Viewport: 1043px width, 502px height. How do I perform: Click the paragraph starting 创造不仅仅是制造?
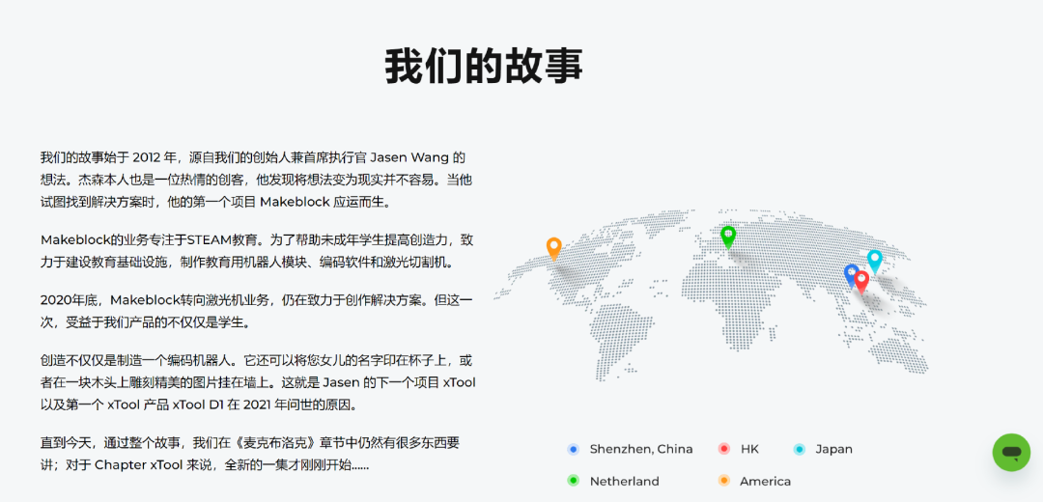coord(258,382)
